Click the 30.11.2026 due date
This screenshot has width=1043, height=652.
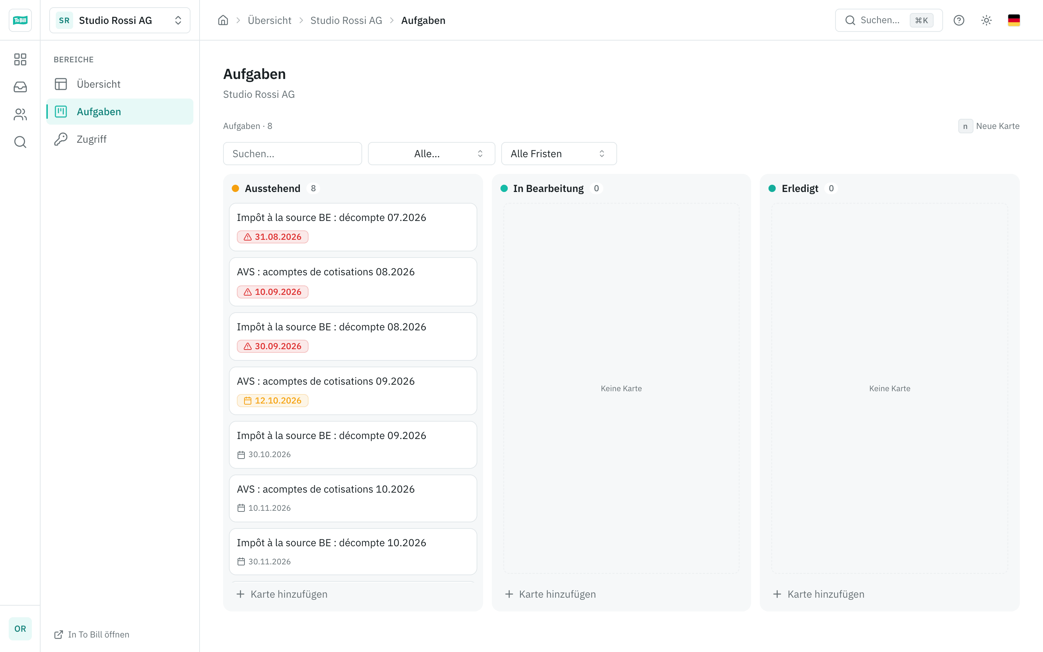[264, 561]
